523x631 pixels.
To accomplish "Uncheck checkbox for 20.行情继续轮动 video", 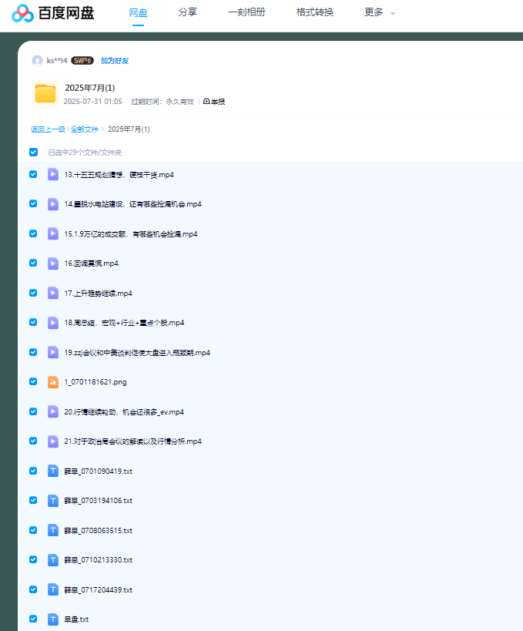I will click(x=33, y=411).
